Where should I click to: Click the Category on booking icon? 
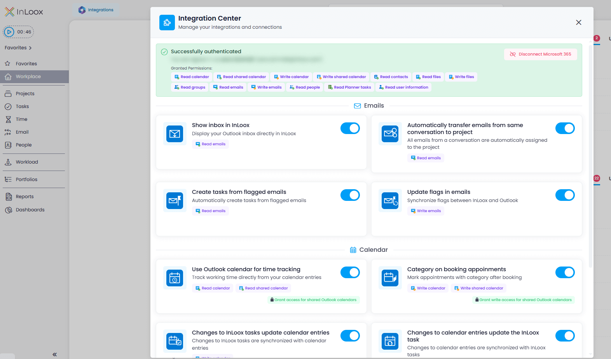tap(390, 278)
